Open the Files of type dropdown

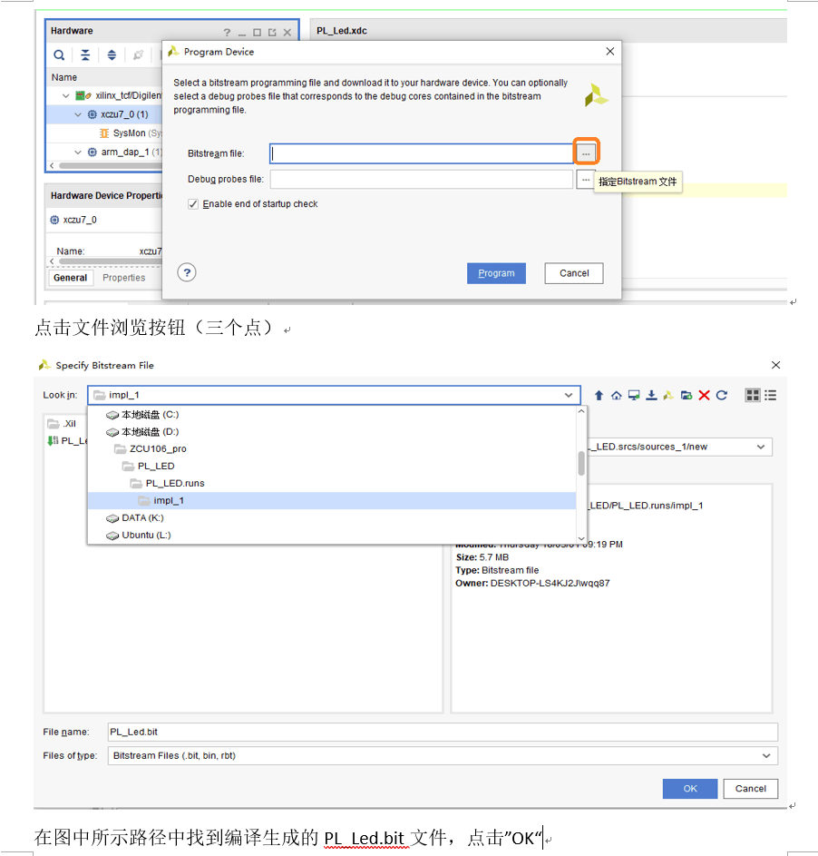coord(766,755)
